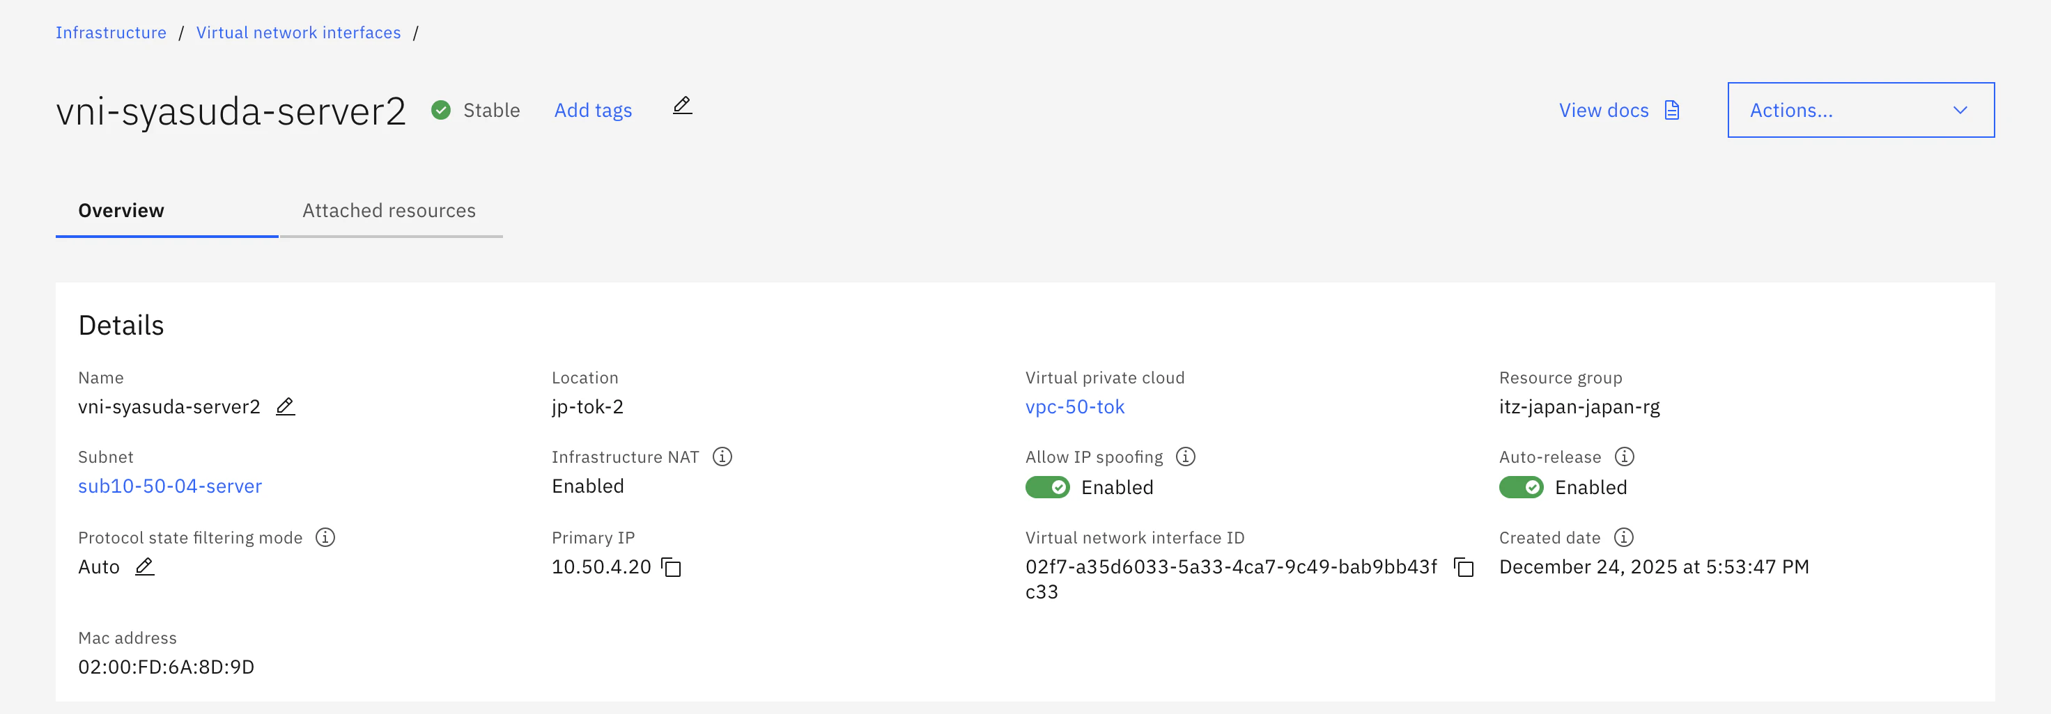Image resolution: width=2051 pixels, height=714 pixels.
Task: Toggle the Allow IP spoofing switch
Action: click(1047, 487)
